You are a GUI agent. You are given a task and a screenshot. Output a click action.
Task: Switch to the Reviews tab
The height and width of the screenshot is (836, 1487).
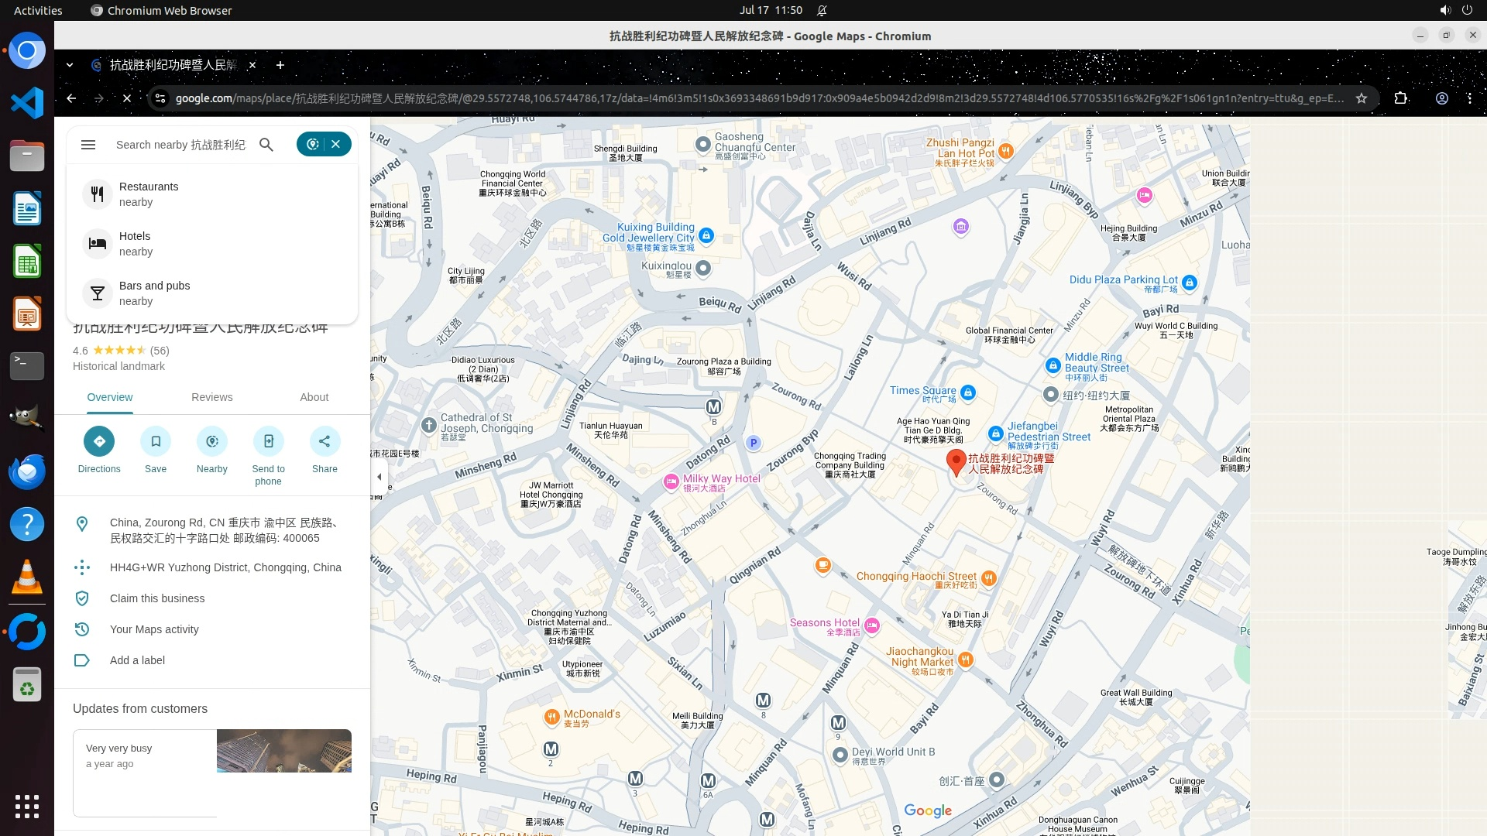[211, 397]
